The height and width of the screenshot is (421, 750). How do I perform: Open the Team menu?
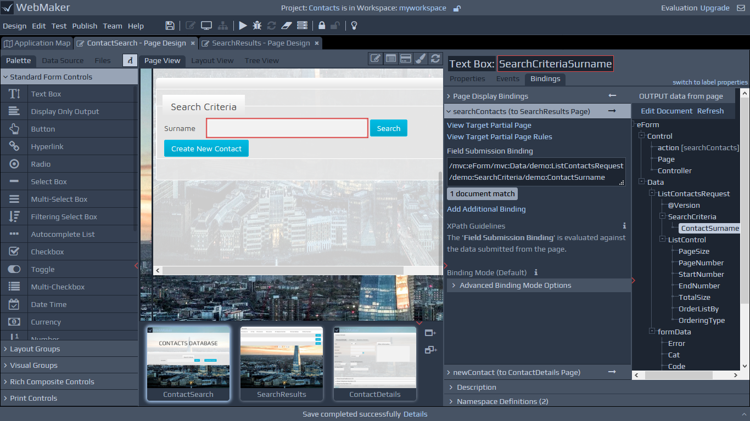pos(113,26)
